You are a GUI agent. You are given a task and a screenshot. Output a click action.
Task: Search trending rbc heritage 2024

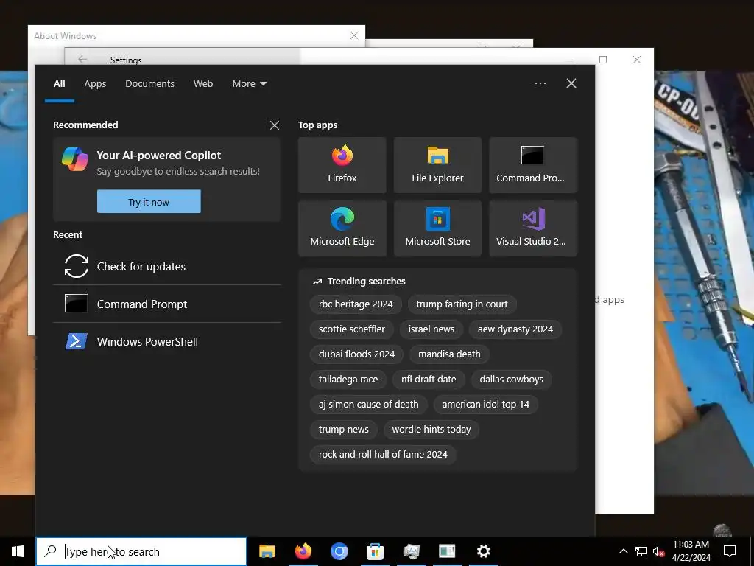[x=356, y=304]
